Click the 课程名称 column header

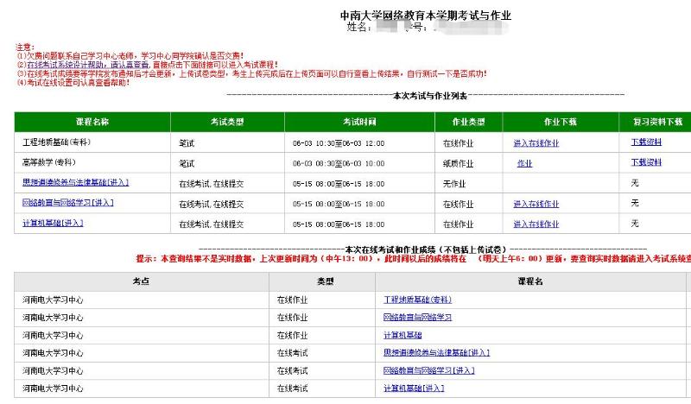tap(92, 122)
